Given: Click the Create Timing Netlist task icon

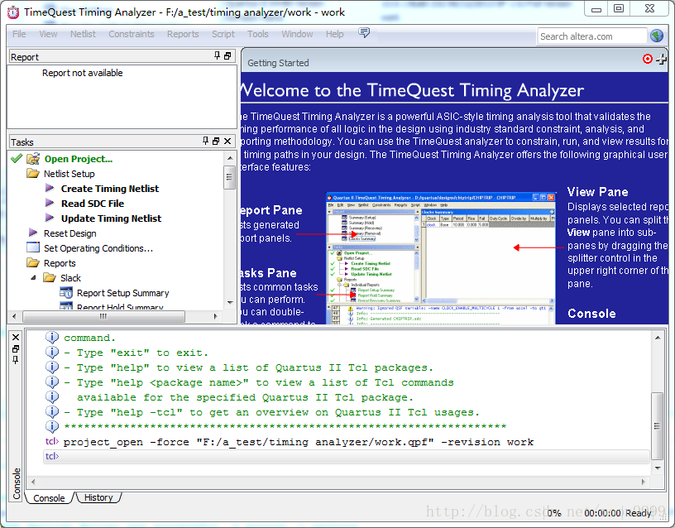Looking at the screenshot, I should [49, 189].
